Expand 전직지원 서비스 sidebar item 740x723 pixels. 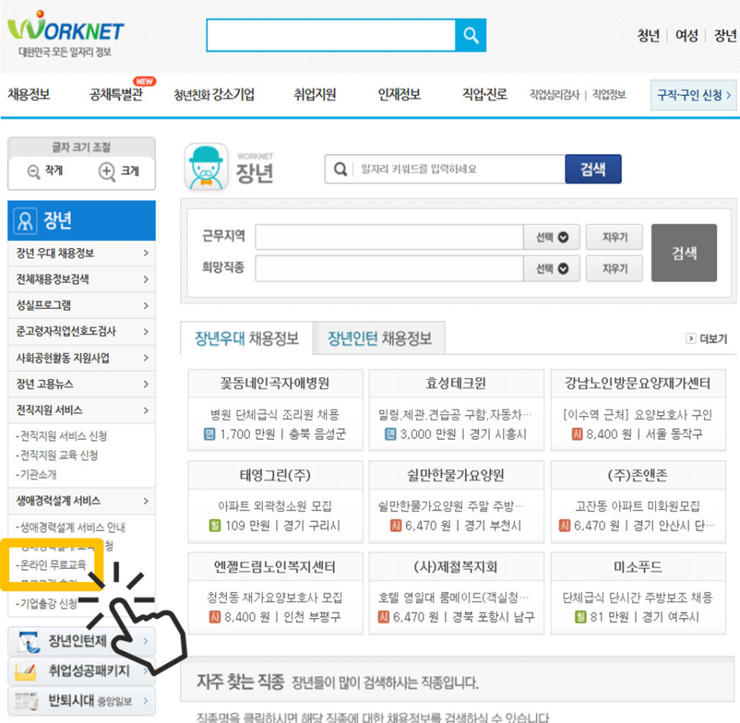[82, 410]
